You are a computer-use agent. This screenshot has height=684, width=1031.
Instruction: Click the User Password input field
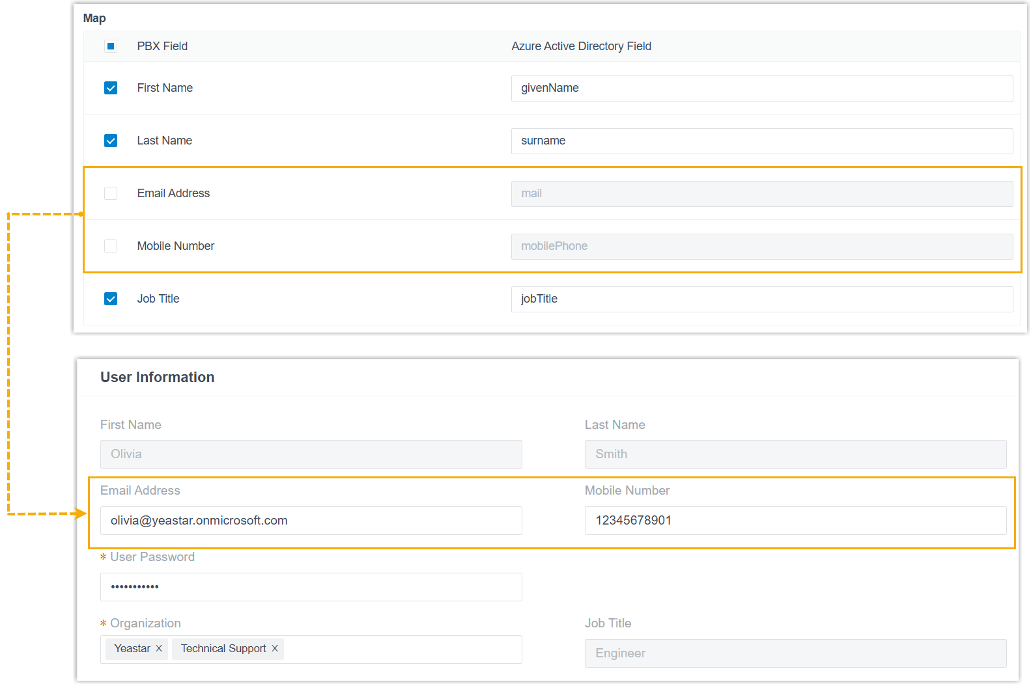[311, 587]
